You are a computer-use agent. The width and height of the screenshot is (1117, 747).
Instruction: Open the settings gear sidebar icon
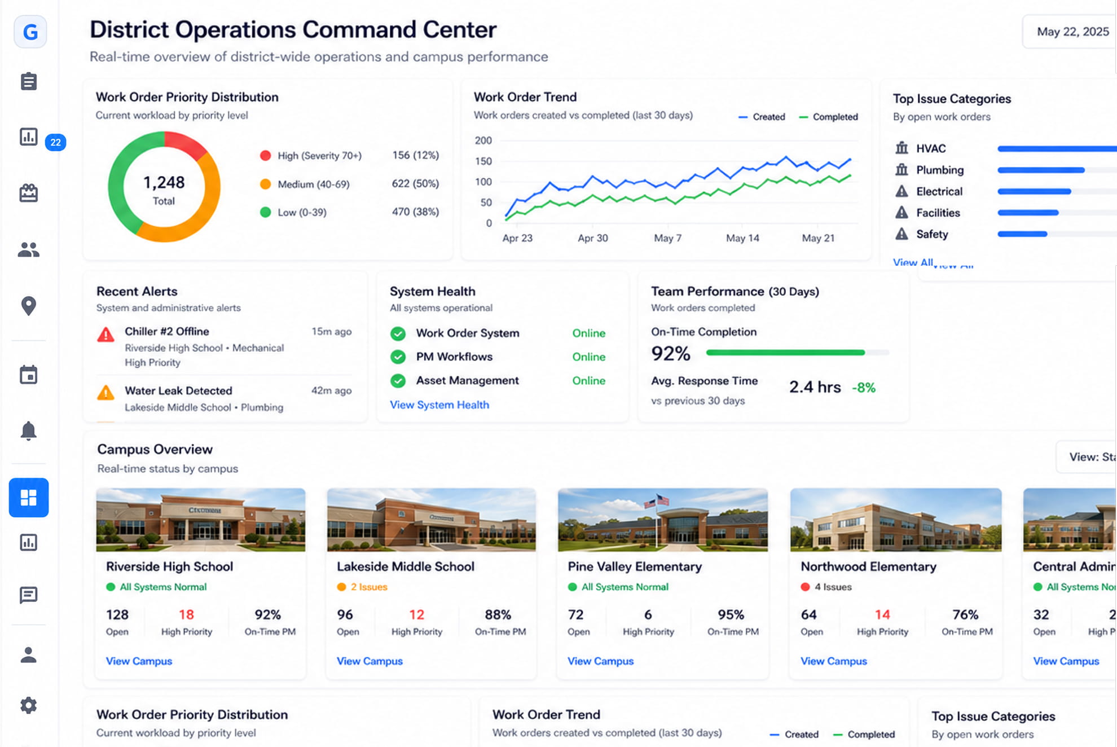click(x=29, y=705)
